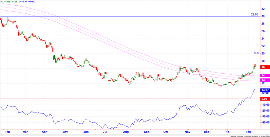This screenshot has width=270, height=137.
Task: Click the '14 year marker on the time axis
Action: point(227,131)
